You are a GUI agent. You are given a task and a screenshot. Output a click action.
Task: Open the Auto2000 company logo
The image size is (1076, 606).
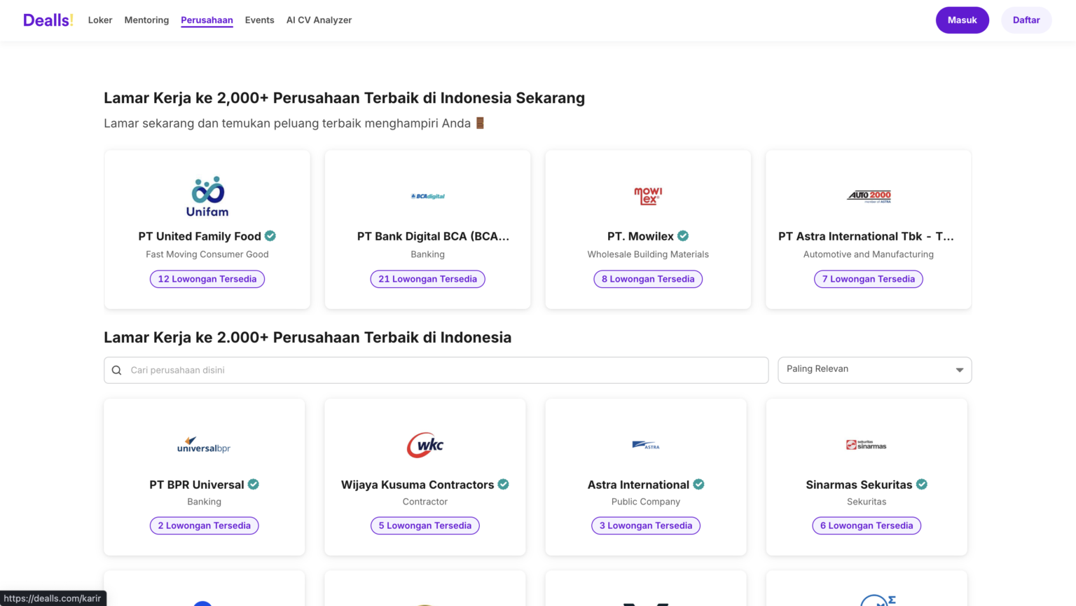pyautogui.click(x=868, y=195)
